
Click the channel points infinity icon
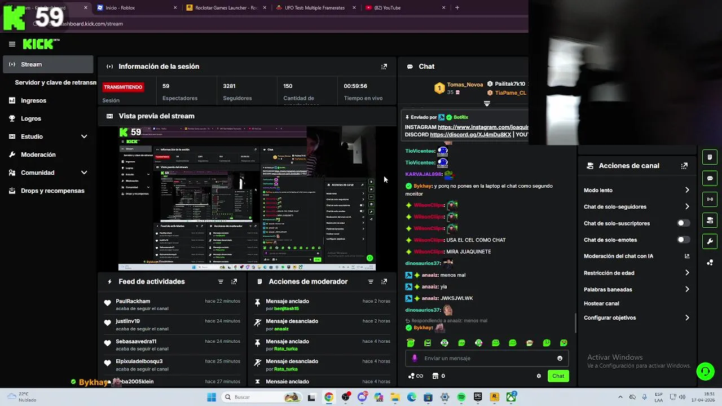[415, 376]
